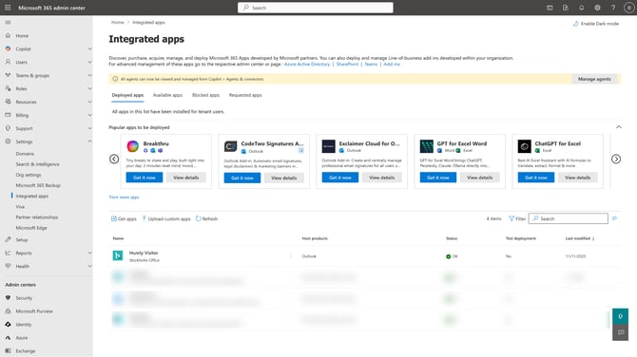Focus the apps list Search field
The image size is (637, 357).
click(568, 218)
